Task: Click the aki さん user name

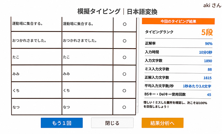Action: (212, 5)
